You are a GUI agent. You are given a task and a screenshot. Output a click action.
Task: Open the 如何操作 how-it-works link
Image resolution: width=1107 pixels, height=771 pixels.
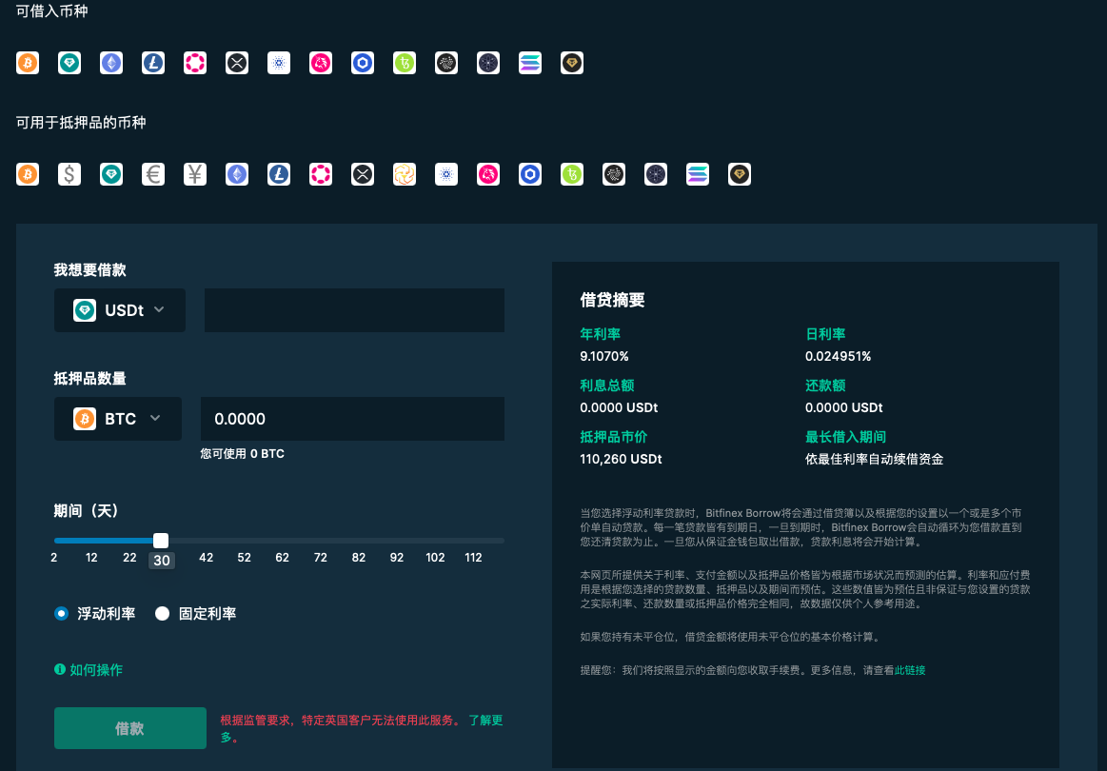89,669
